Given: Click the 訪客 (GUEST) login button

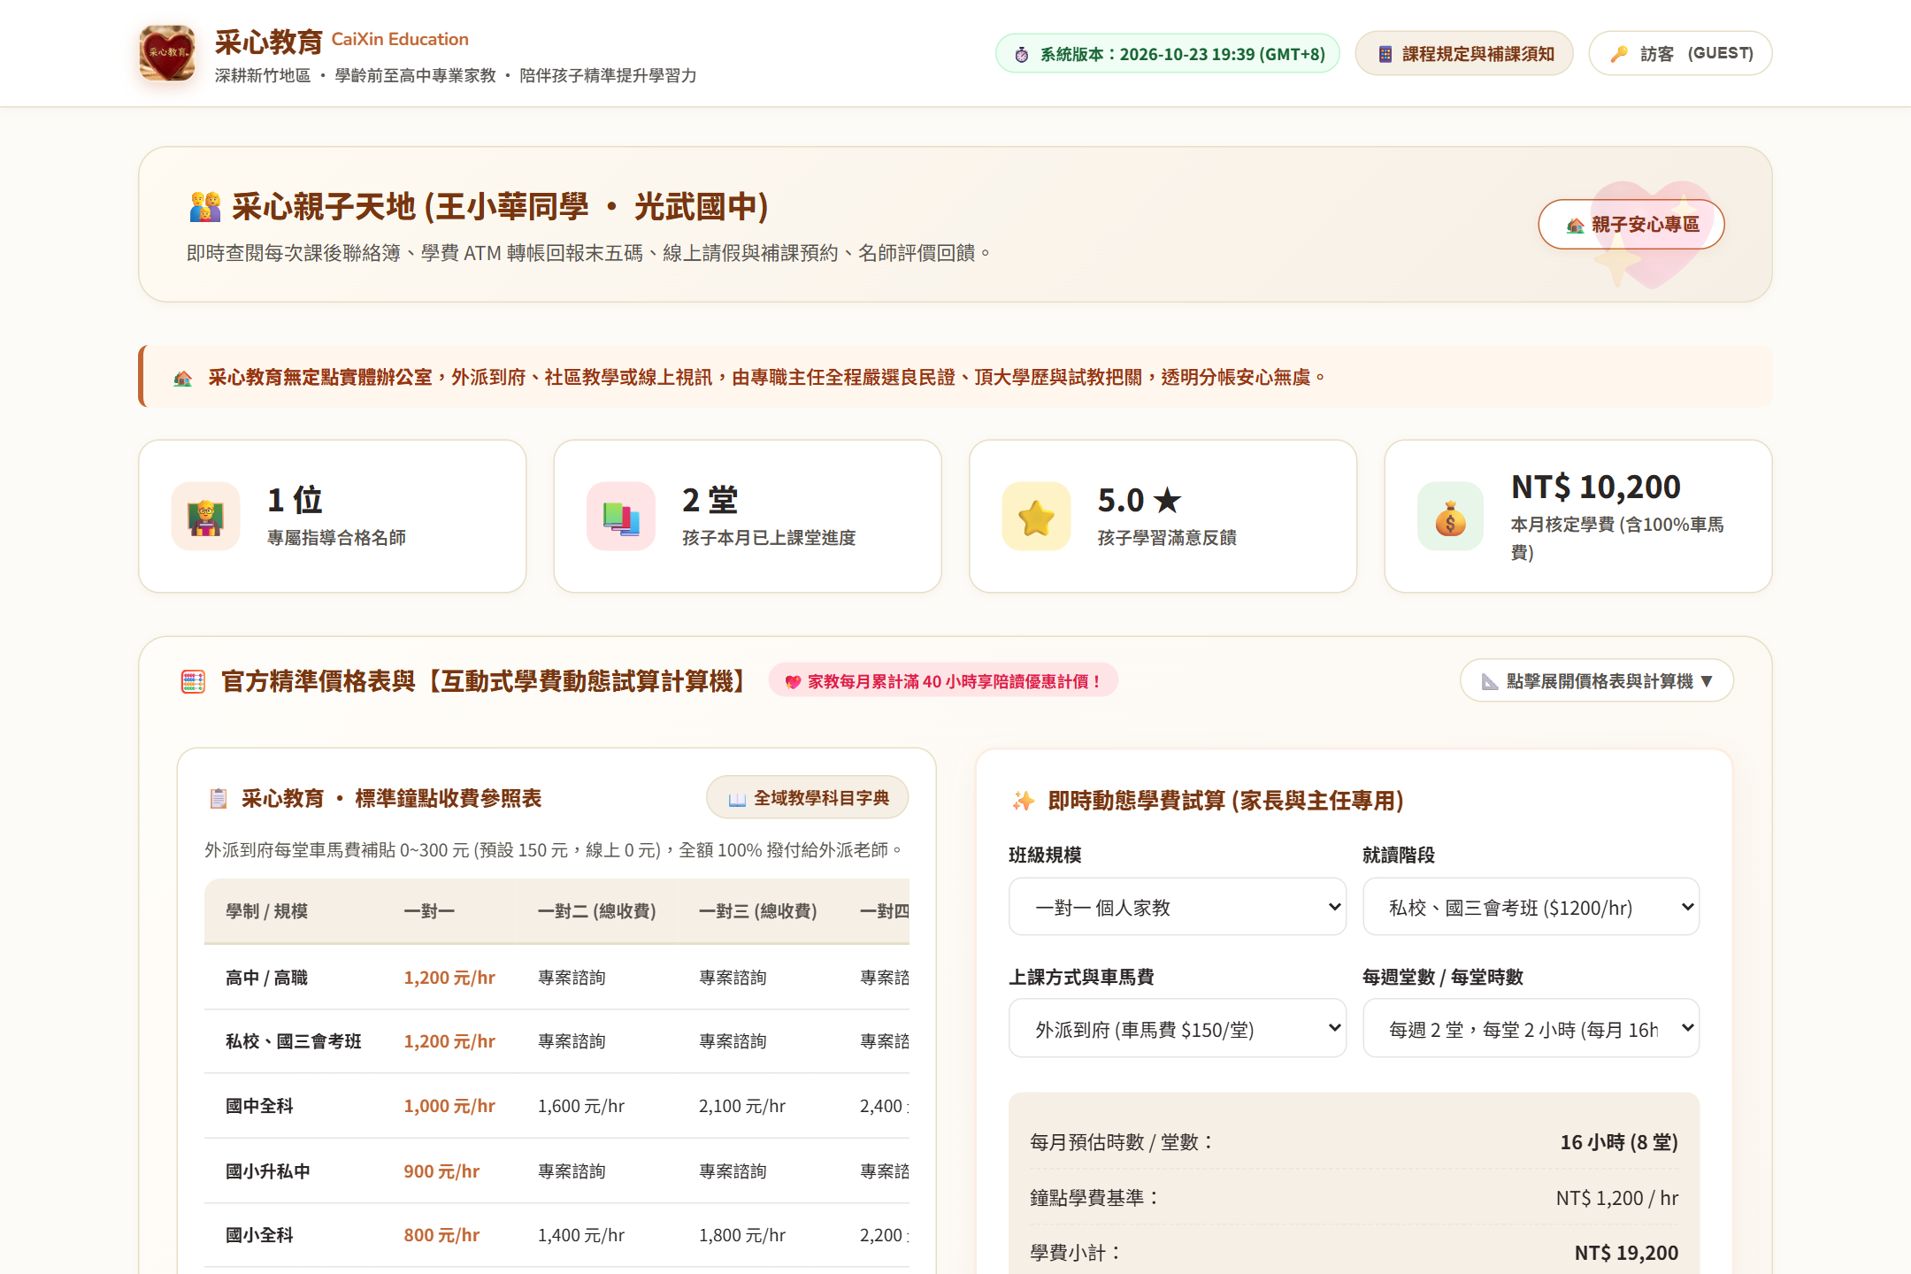Looking at the screenshot, I should click(1680, 53).
